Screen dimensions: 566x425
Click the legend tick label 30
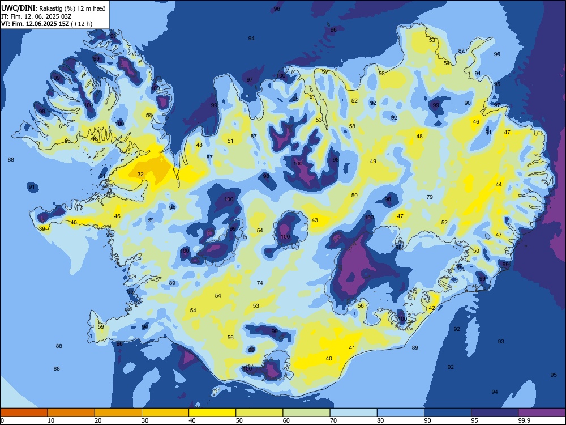click(145, 420)
